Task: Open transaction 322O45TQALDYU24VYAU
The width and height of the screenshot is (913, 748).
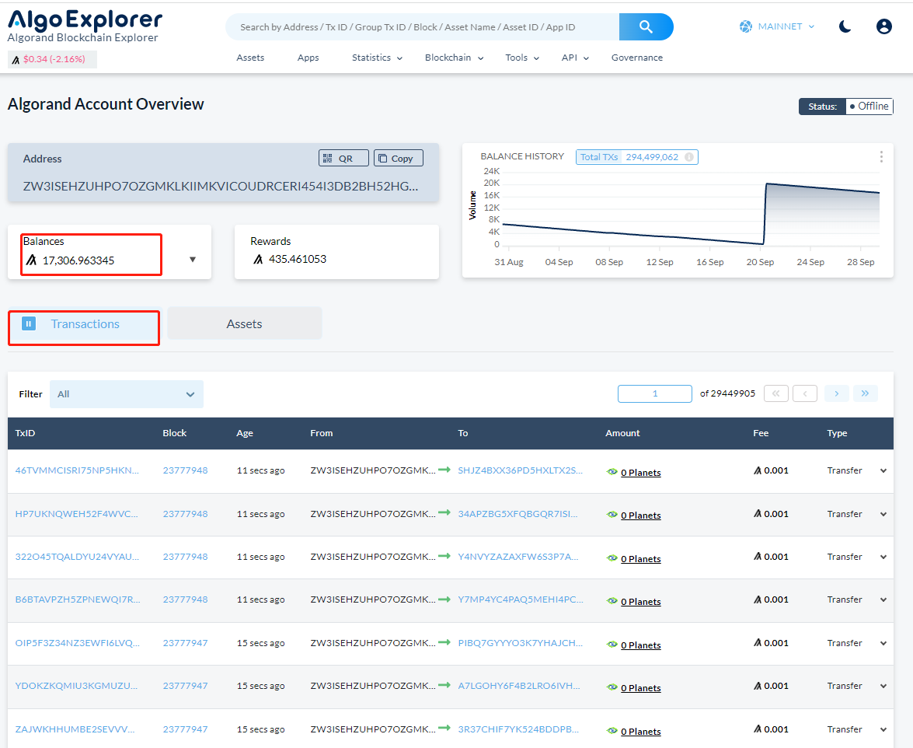Action: (x=77, y=557)
